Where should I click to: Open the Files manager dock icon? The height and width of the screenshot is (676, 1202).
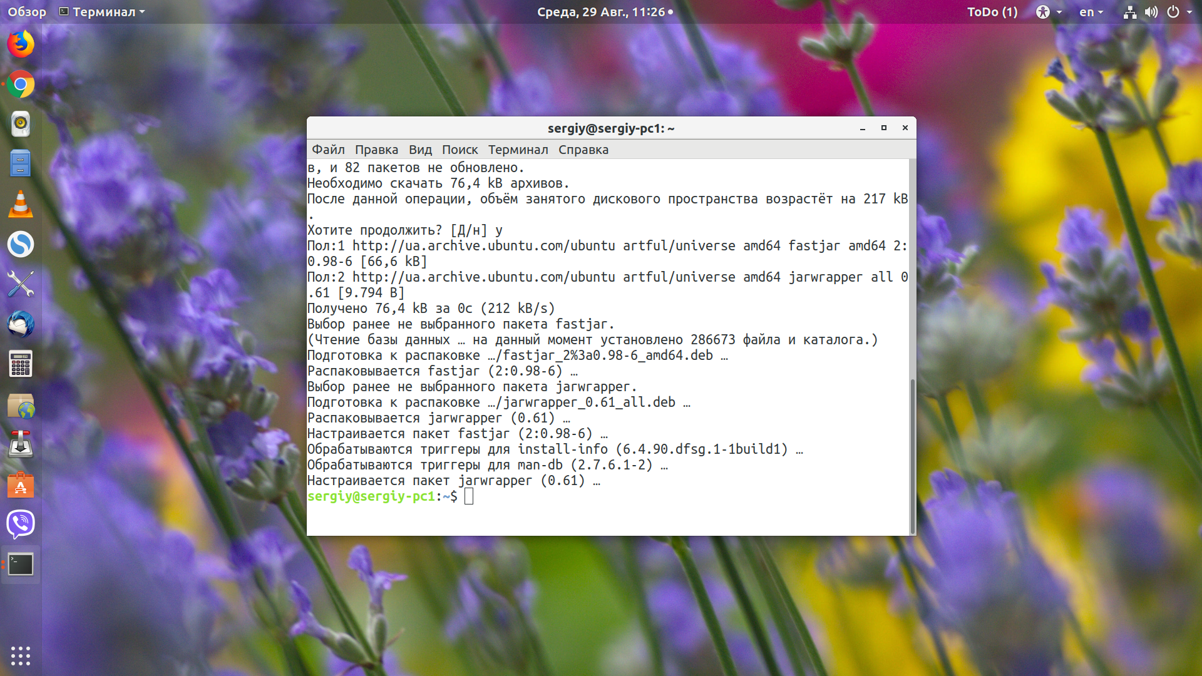(21, 164)
